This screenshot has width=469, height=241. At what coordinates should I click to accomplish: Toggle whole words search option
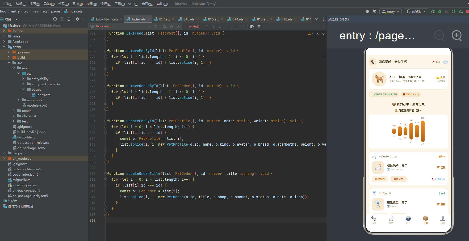(x=171, y=27)
